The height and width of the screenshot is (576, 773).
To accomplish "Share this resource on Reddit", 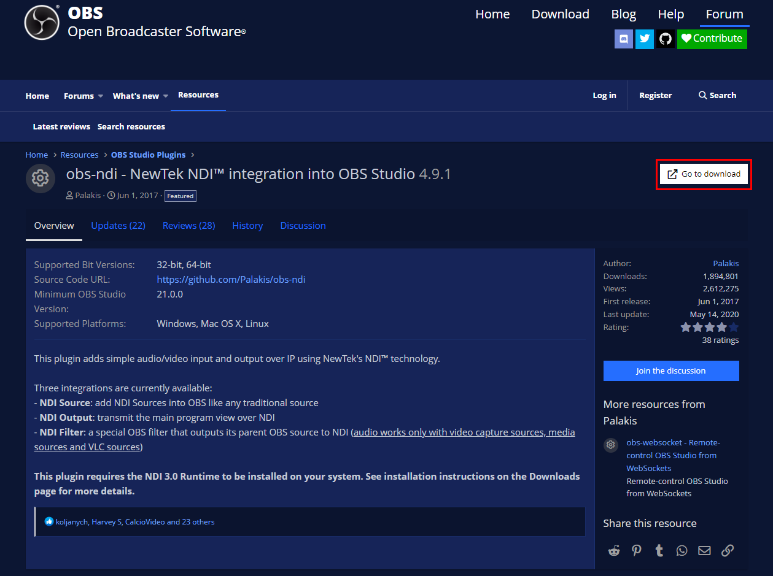I will click(614, 550).
